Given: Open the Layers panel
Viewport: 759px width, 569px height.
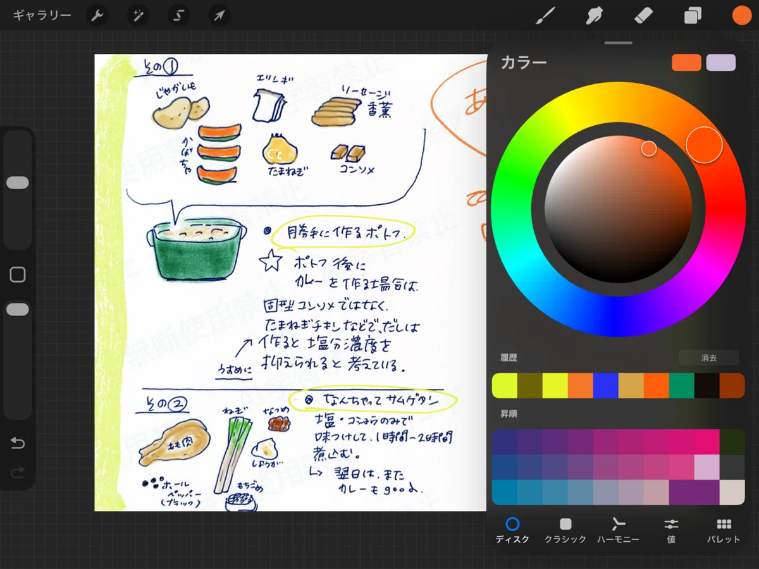Looking at the screenshot, I should [x=693, y=16].
